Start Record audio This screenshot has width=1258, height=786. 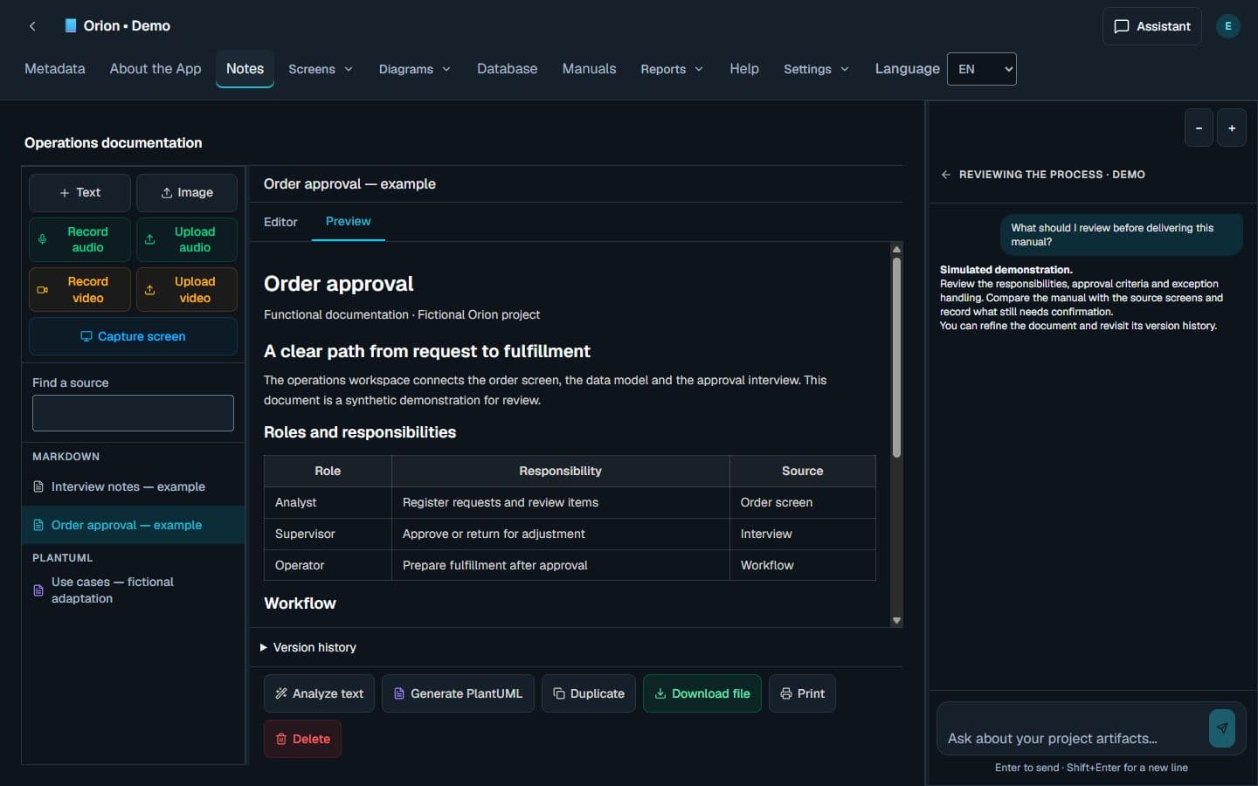pos(79,239)
